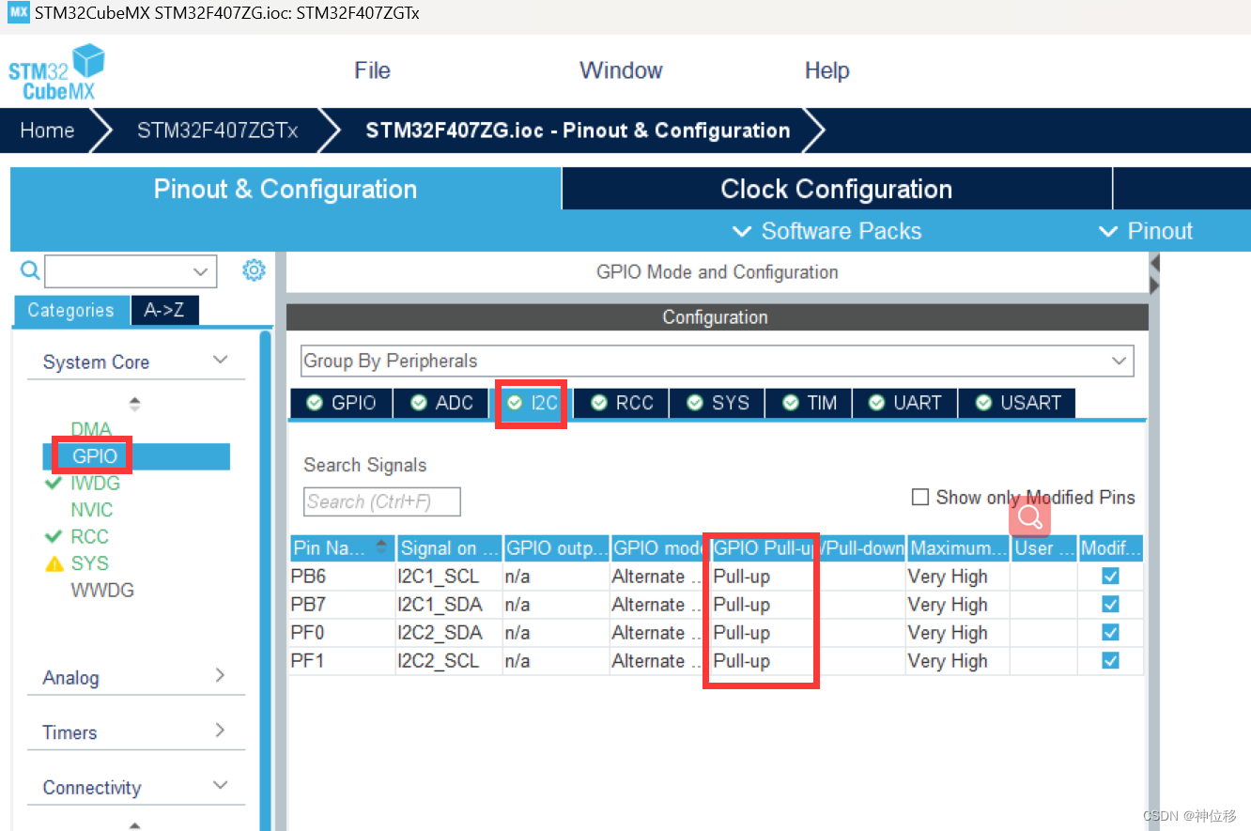Click the STM32CubeMX logo
Viewport: 1251px width, 831px height.
pyautogui.click(x=56, y=71)
